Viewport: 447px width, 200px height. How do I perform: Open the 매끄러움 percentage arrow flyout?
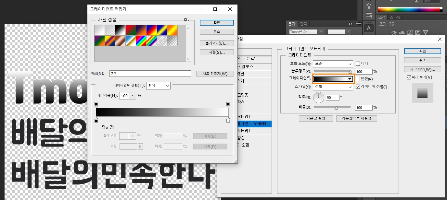tap(132, 96)
